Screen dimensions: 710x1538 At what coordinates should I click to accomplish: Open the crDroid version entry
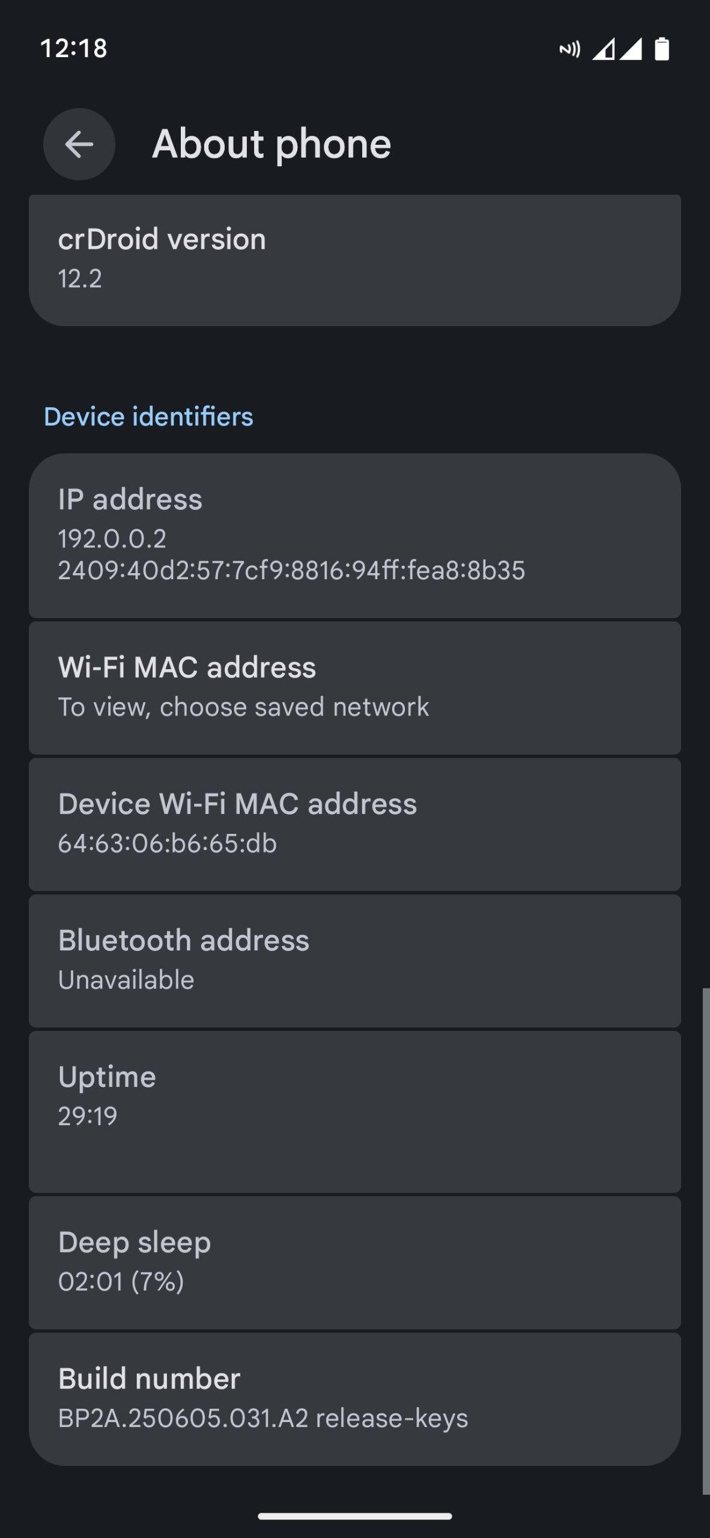tap(354, 258)
